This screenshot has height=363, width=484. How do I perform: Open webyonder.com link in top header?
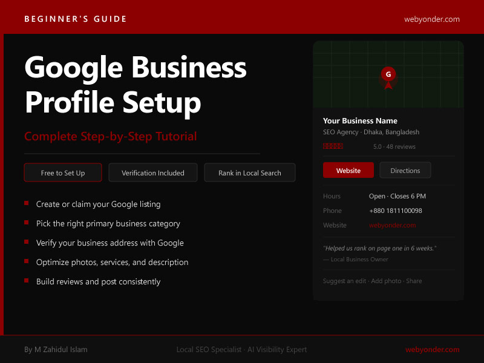pyautogui.click(x=432, y=19)
